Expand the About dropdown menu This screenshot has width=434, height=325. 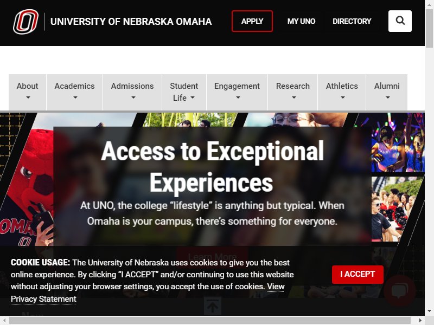28,92
